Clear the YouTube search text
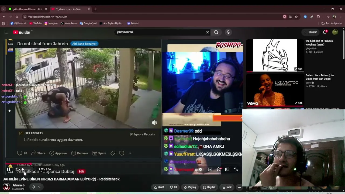 pos(208,32)
